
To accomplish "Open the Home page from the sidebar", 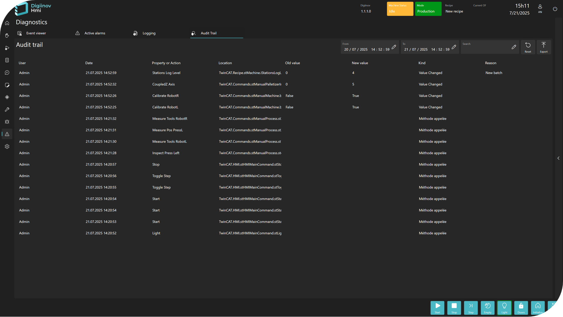I will pos(7,23).
